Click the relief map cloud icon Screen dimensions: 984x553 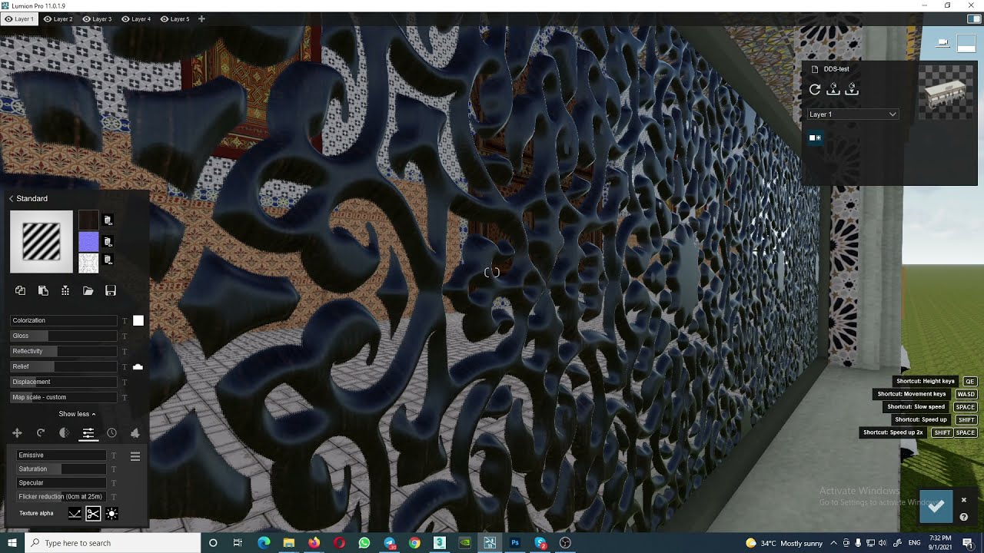(x=138, y=367)
